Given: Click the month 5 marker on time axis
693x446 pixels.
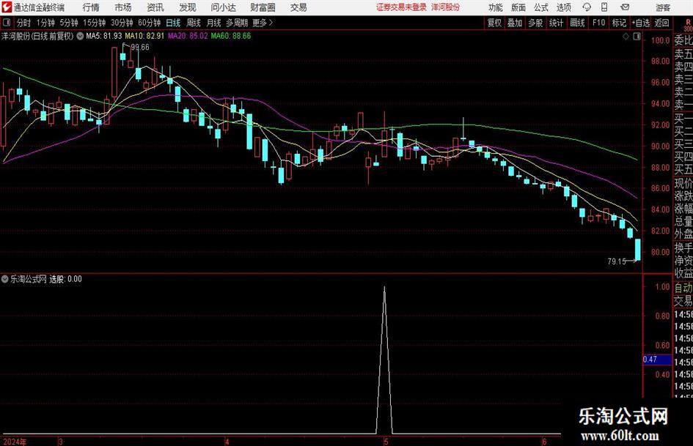Looking at the screenshot, I should [386, 442].
